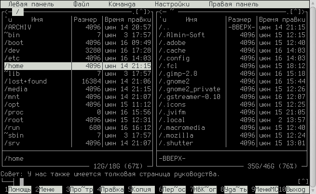Click the 7 НВК~ог mkdir button
The width and height of the screenshot is (316, 194).
pyautogui.click(x=203, y=190)
